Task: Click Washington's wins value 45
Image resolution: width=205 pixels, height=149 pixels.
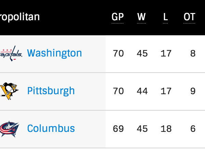Action: pos(142,53)
